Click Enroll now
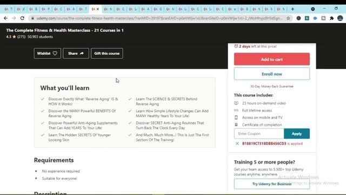This screenshot has width=346, height=195. 272,74
